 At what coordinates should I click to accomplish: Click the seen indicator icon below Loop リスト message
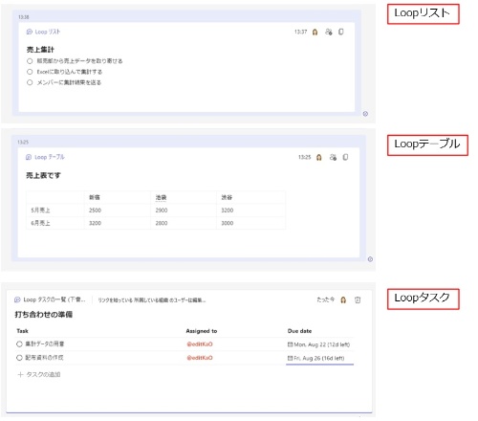tap(365, 114)
